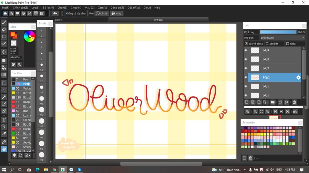Open the Chỉnh sửa(E) menu
Image resolution: width=309 pixels, height=173 pixels.
coord(20,8)
